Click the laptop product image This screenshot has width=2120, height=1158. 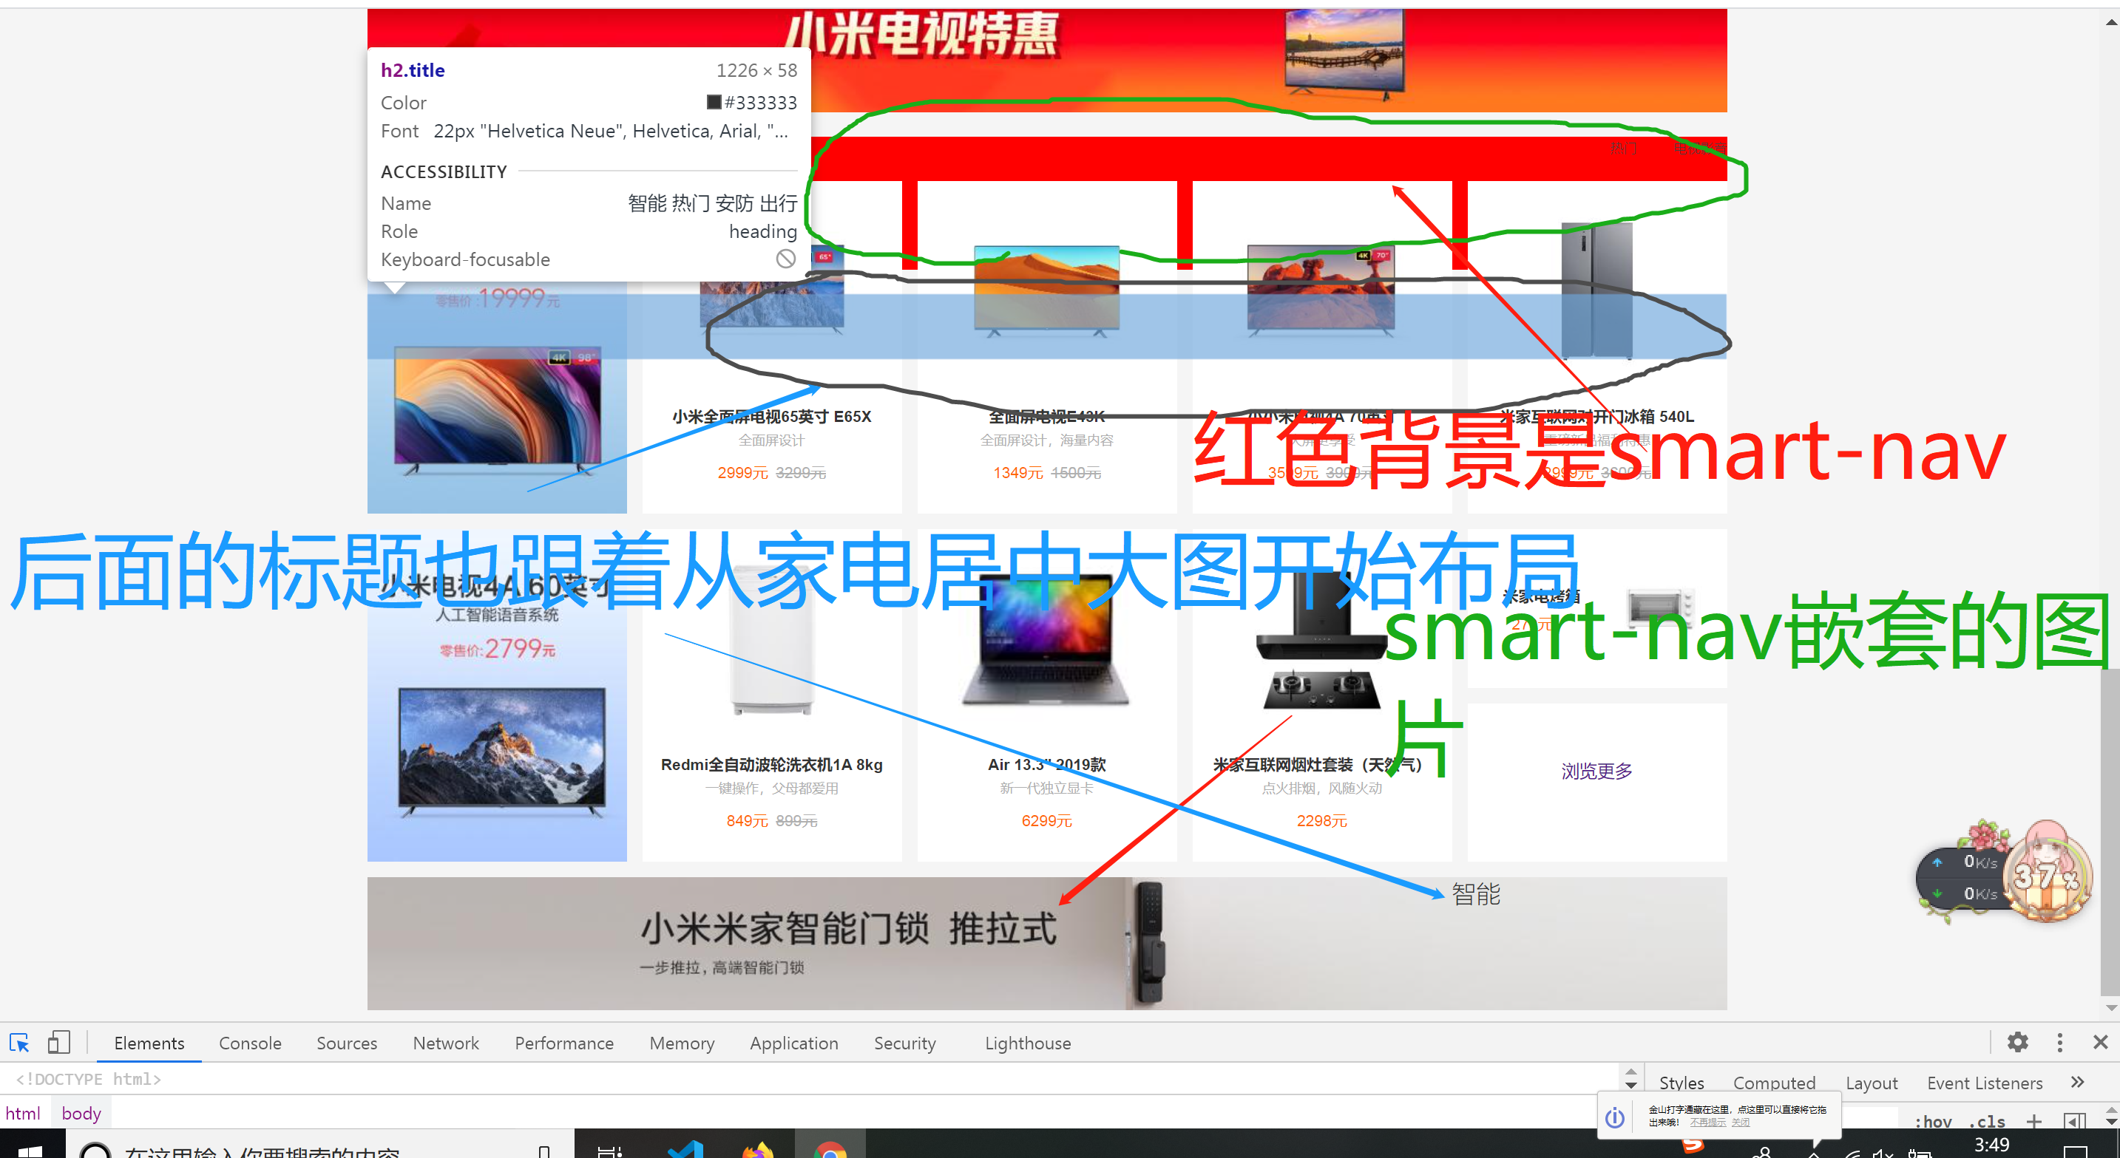[x=1046, y=639]
